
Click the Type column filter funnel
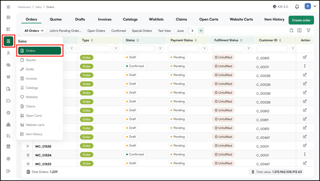[x=116, y=48]
